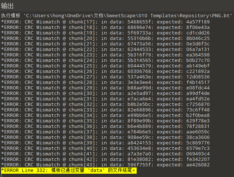This screenshot has height=177, width=234.
Task: Click expected value ab149ebf
Action: coord(198,66)
